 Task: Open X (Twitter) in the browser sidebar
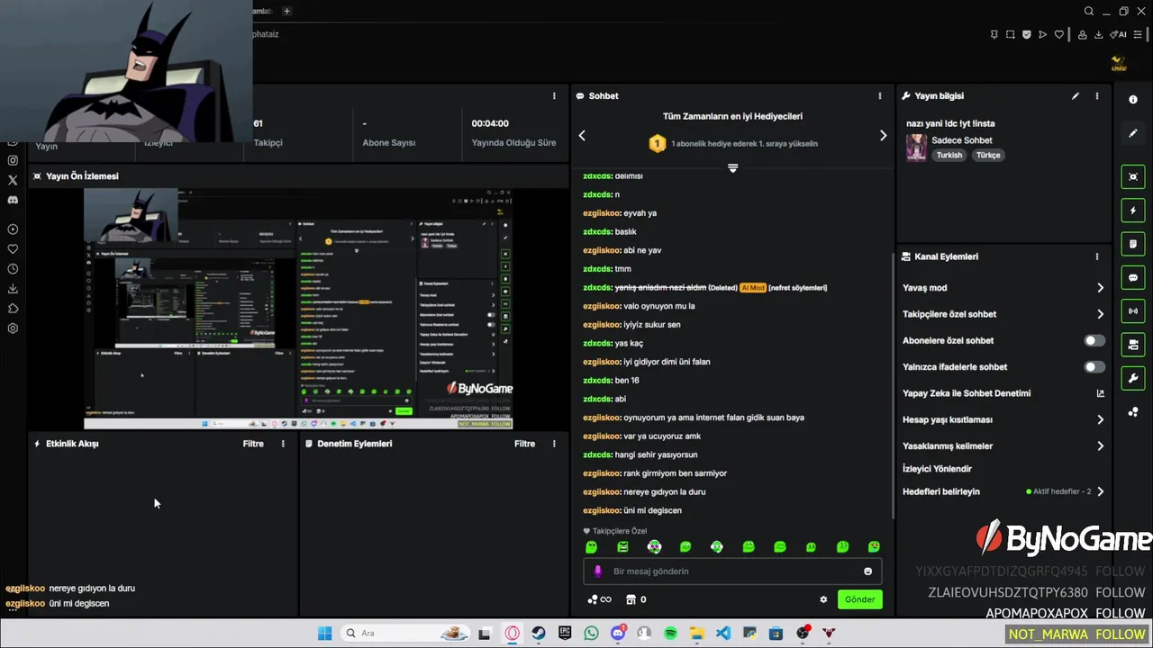(x=13, y=180)
